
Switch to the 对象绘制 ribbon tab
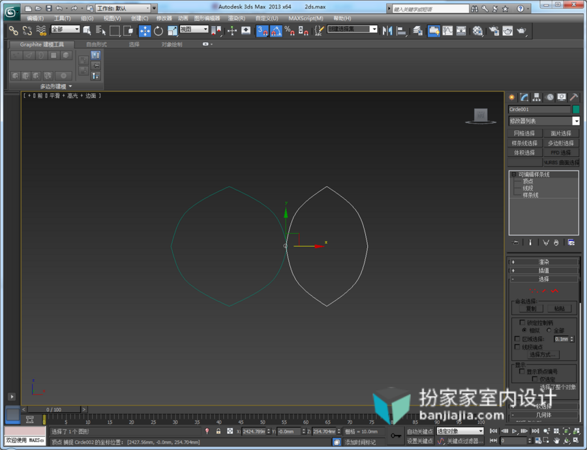(x=172, y=44)
